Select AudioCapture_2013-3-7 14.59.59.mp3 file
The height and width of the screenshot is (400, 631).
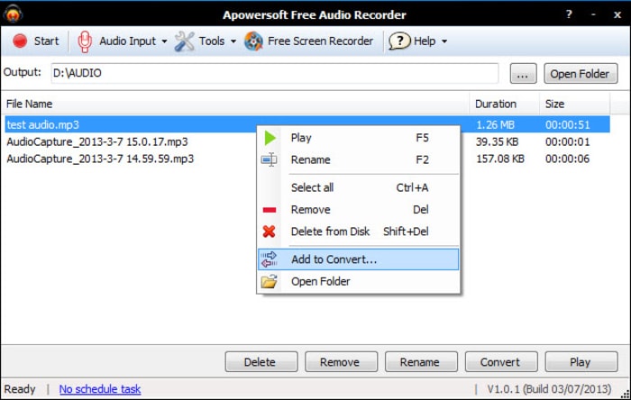100,159
